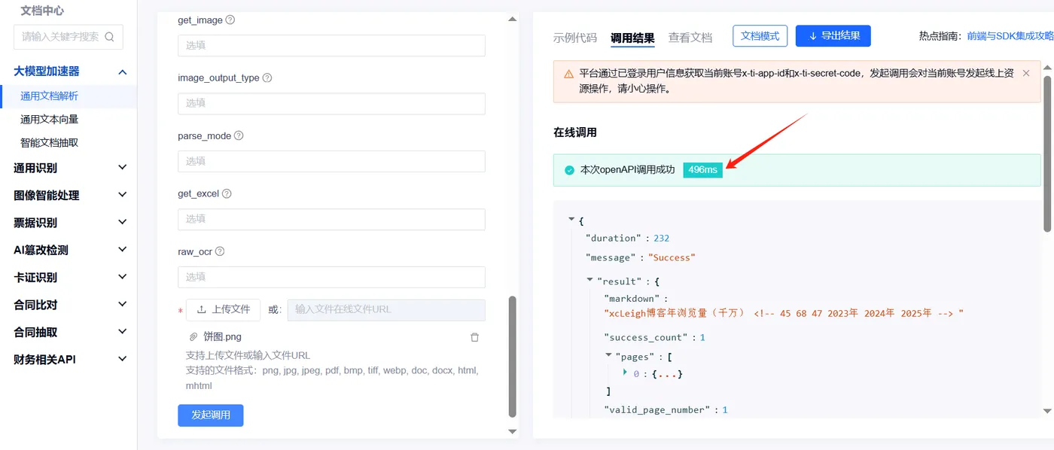Open help icon next to parse_mode
This screenshot has width=1054, height=450.
239,136
